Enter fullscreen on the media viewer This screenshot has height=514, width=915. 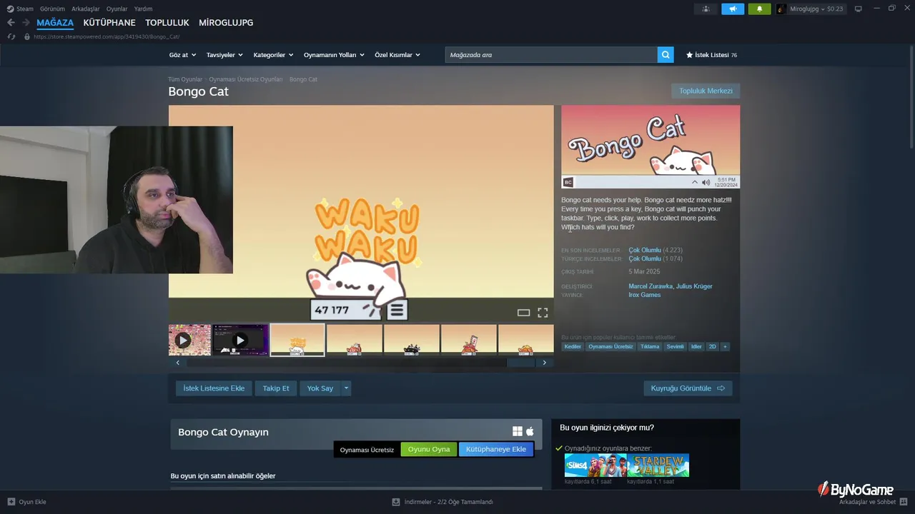543,313
